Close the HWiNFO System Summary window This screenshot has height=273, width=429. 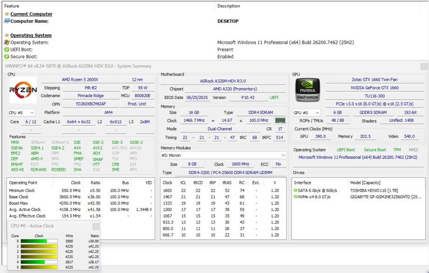pyautogui.click(x=423, y=66)
